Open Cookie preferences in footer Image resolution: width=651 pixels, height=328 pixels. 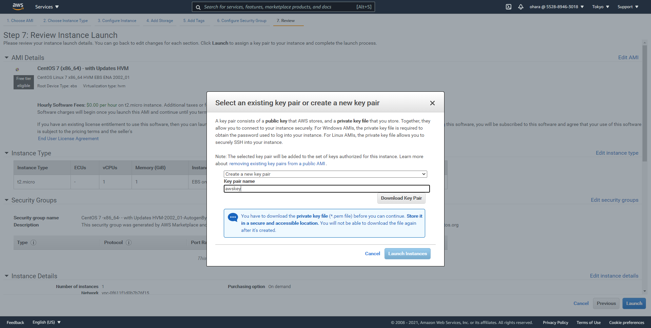click(627, 323)
